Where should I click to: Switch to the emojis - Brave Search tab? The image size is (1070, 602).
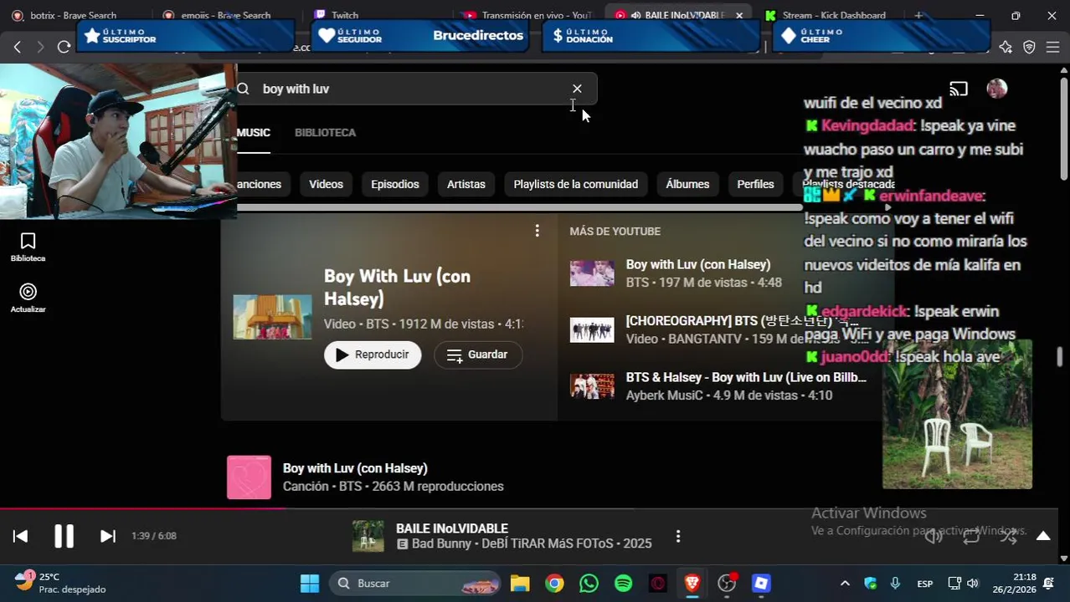point(226,15)
